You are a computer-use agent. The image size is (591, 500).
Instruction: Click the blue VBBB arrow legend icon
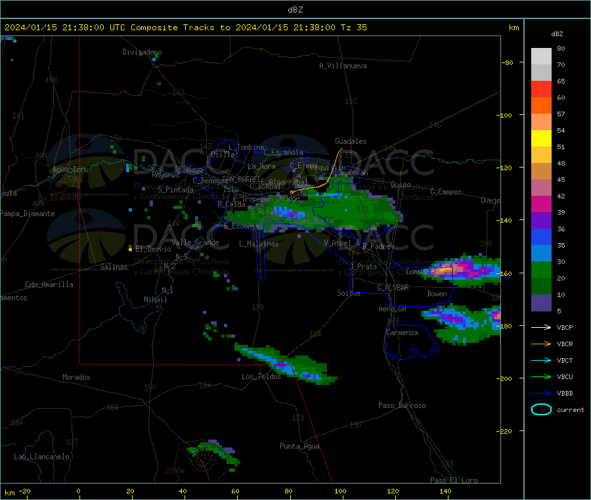(541, 393)
